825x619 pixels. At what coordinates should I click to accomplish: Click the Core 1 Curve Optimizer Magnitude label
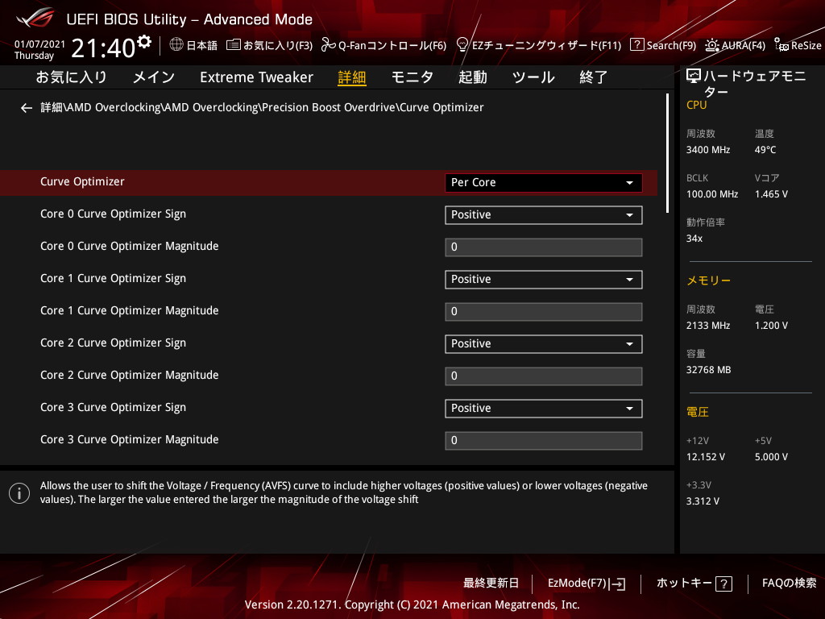(x=130, y=310)
